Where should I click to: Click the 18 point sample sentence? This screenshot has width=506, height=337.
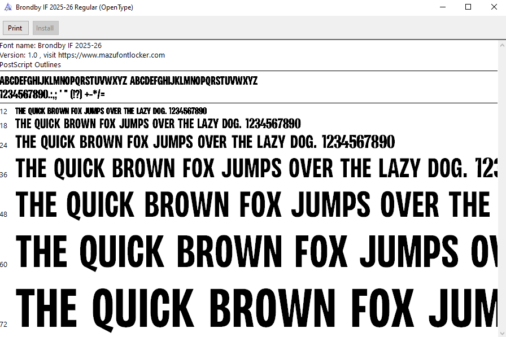[158, 124]
